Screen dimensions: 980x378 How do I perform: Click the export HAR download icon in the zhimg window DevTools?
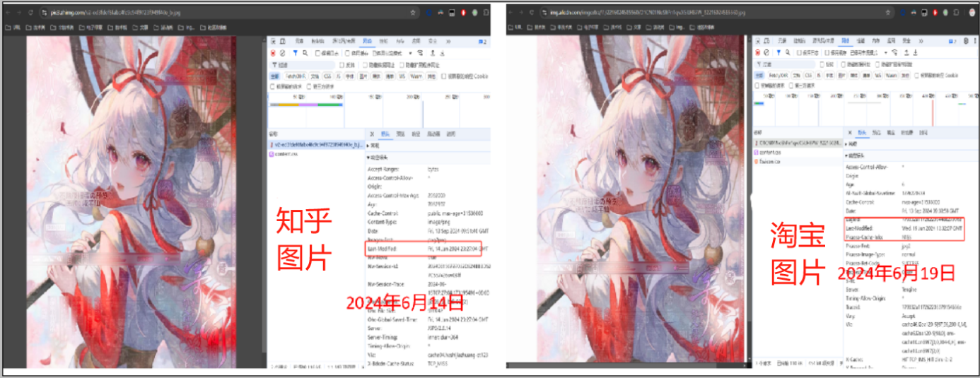point(443,53)
